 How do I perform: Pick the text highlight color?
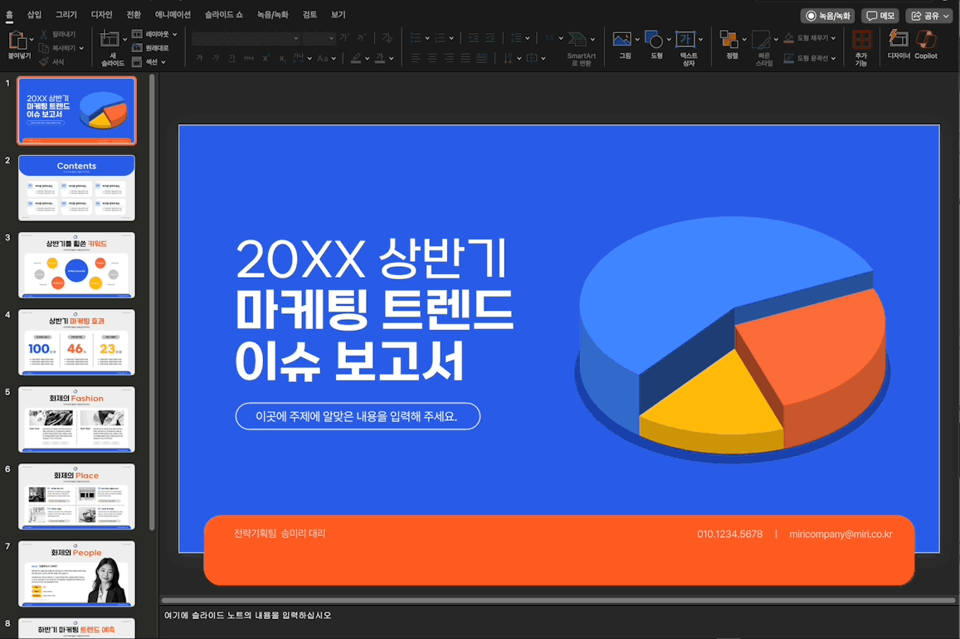point(356,58)
